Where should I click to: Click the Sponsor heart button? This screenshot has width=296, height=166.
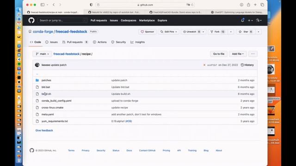(147, 32)
